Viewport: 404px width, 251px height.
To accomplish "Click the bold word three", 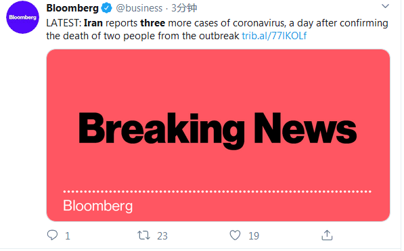I will pos(152,23).
